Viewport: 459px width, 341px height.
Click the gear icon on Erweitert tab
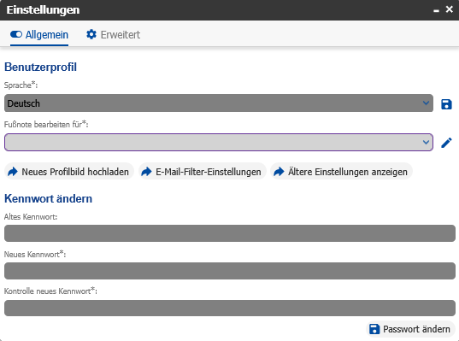[x=91, y=34]
